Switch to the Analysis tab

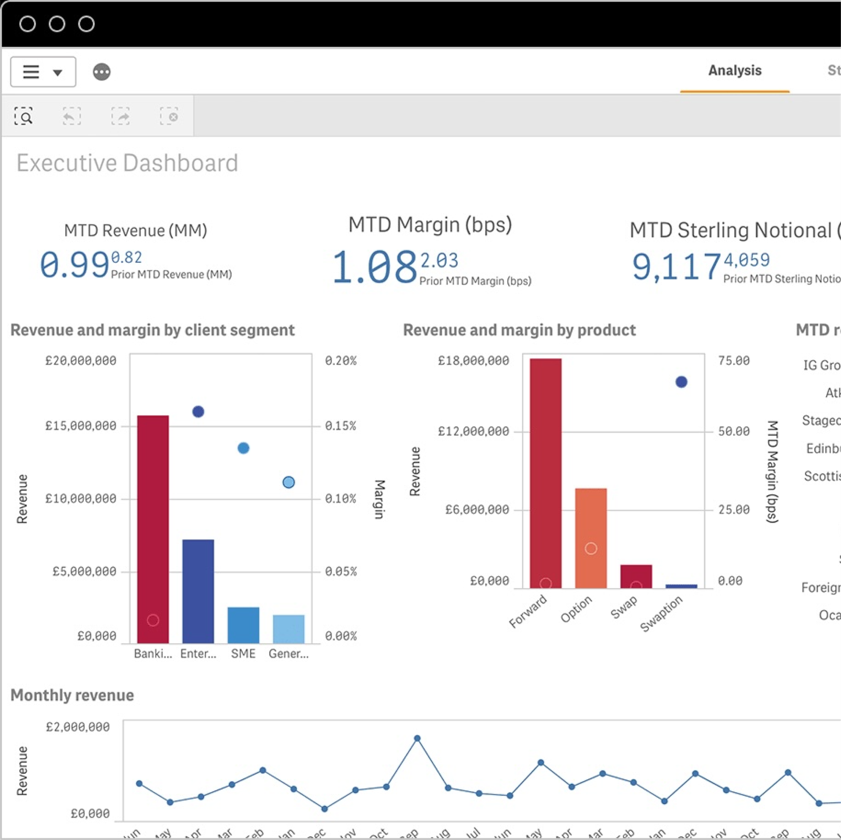[x=734, y=70]
